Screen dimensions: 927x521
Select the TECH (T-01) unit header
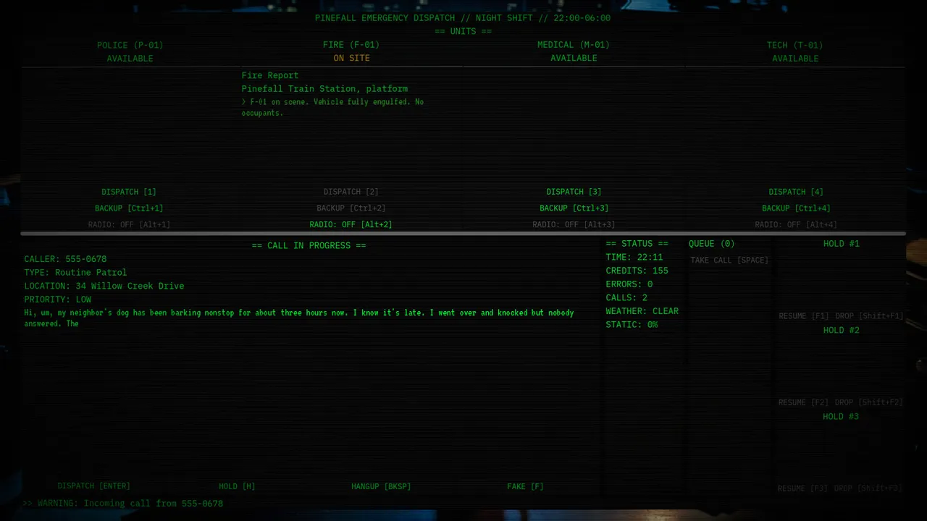tap(795, 45)
